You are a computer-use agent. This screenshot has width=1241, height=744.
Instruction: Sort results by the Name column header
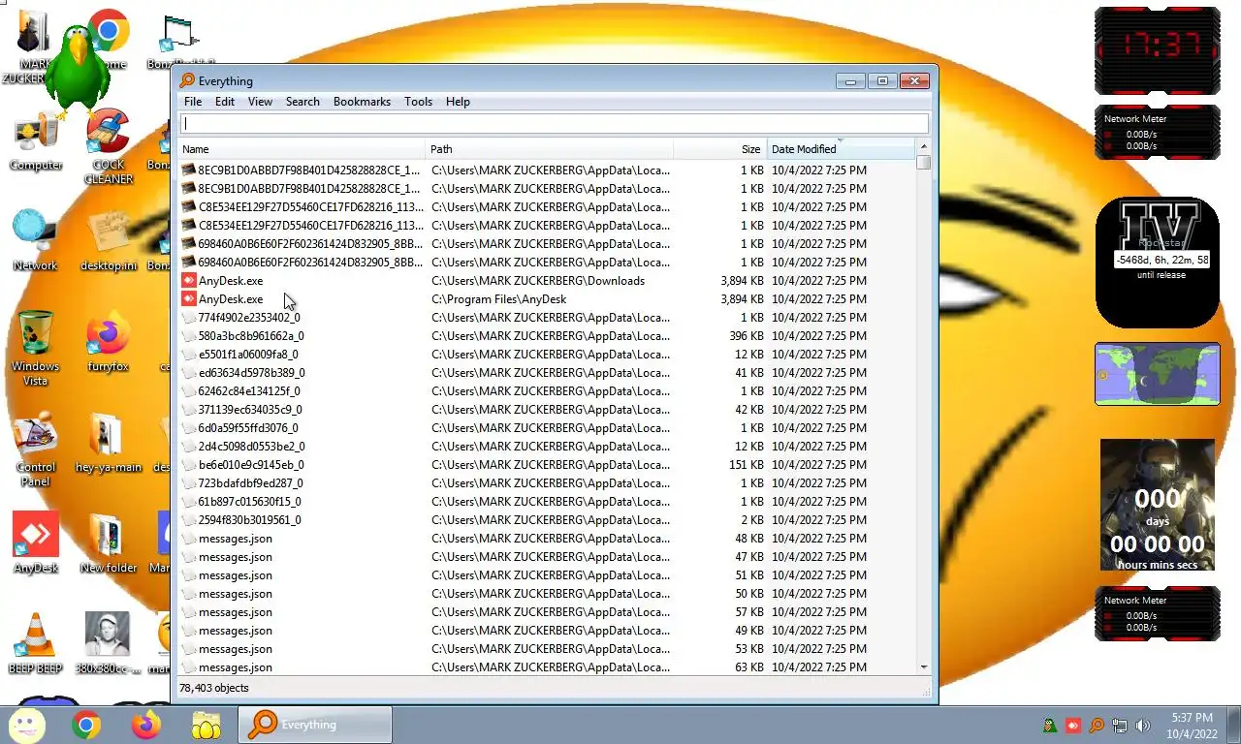coord(302,149)
